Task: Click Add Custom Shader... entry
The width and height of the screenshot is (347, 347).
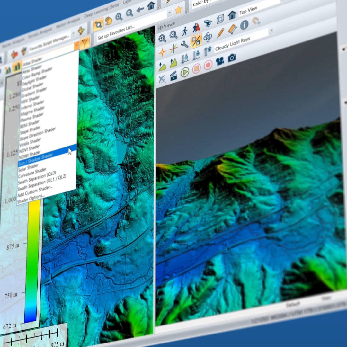Action: pyautogui.click(x=35, y=191)
